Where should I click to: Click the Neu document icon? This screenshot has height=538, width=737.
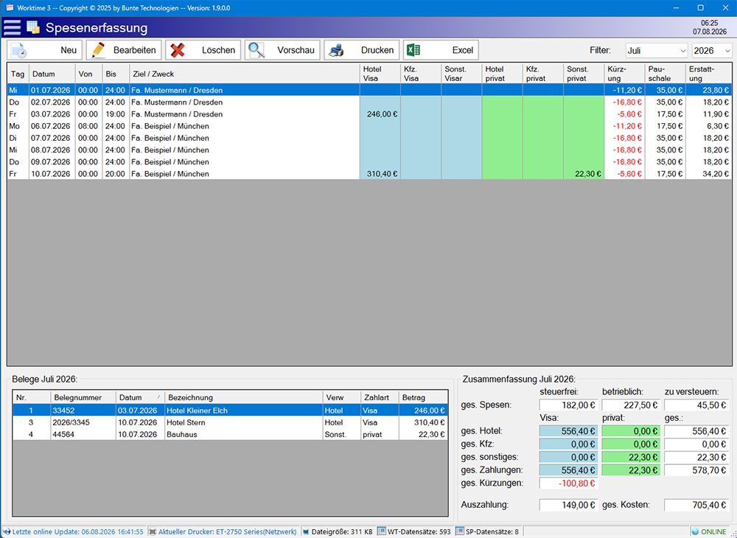(x=19, y=50)
